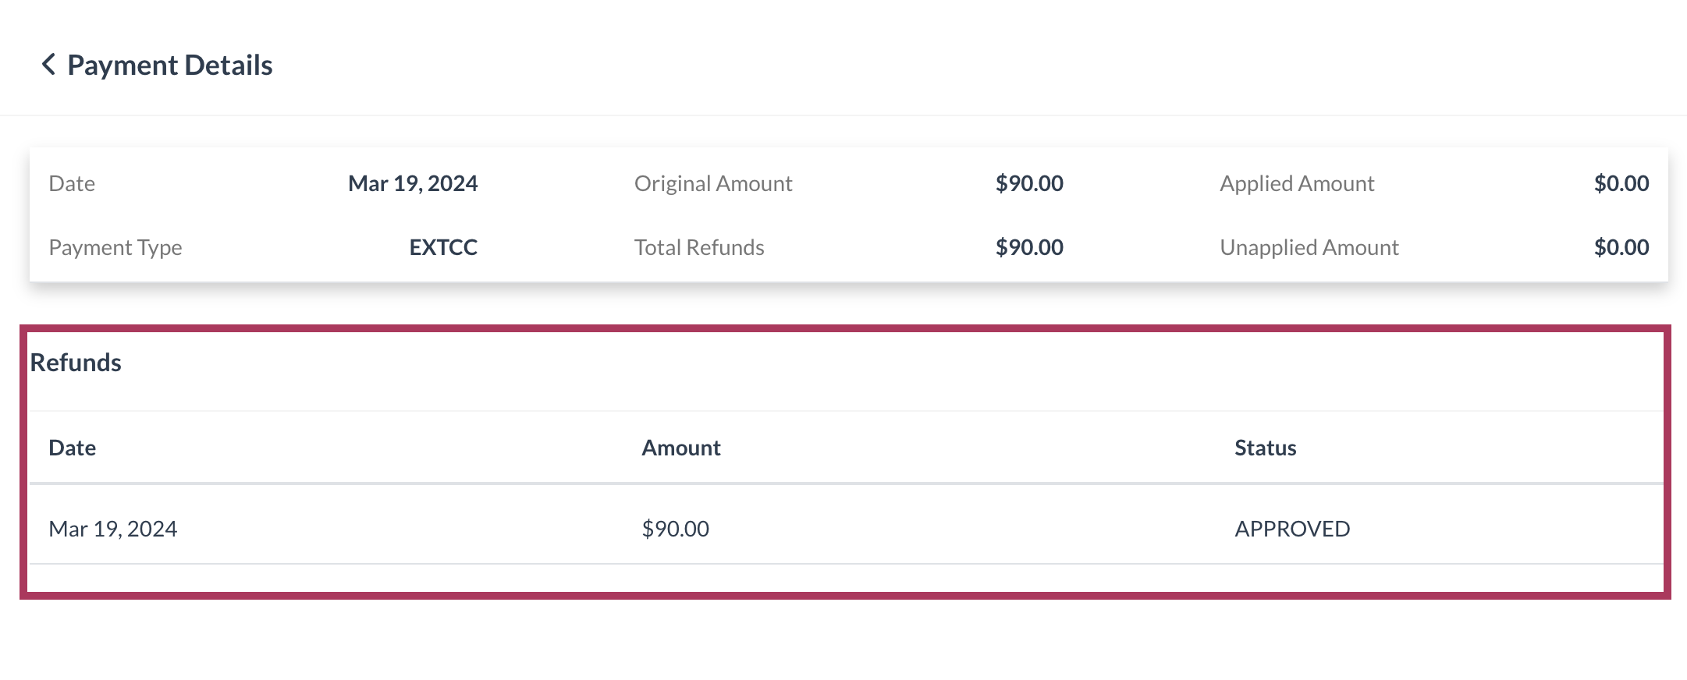Select the Mar 19, 2024 refund row date

tap(113, 529)
